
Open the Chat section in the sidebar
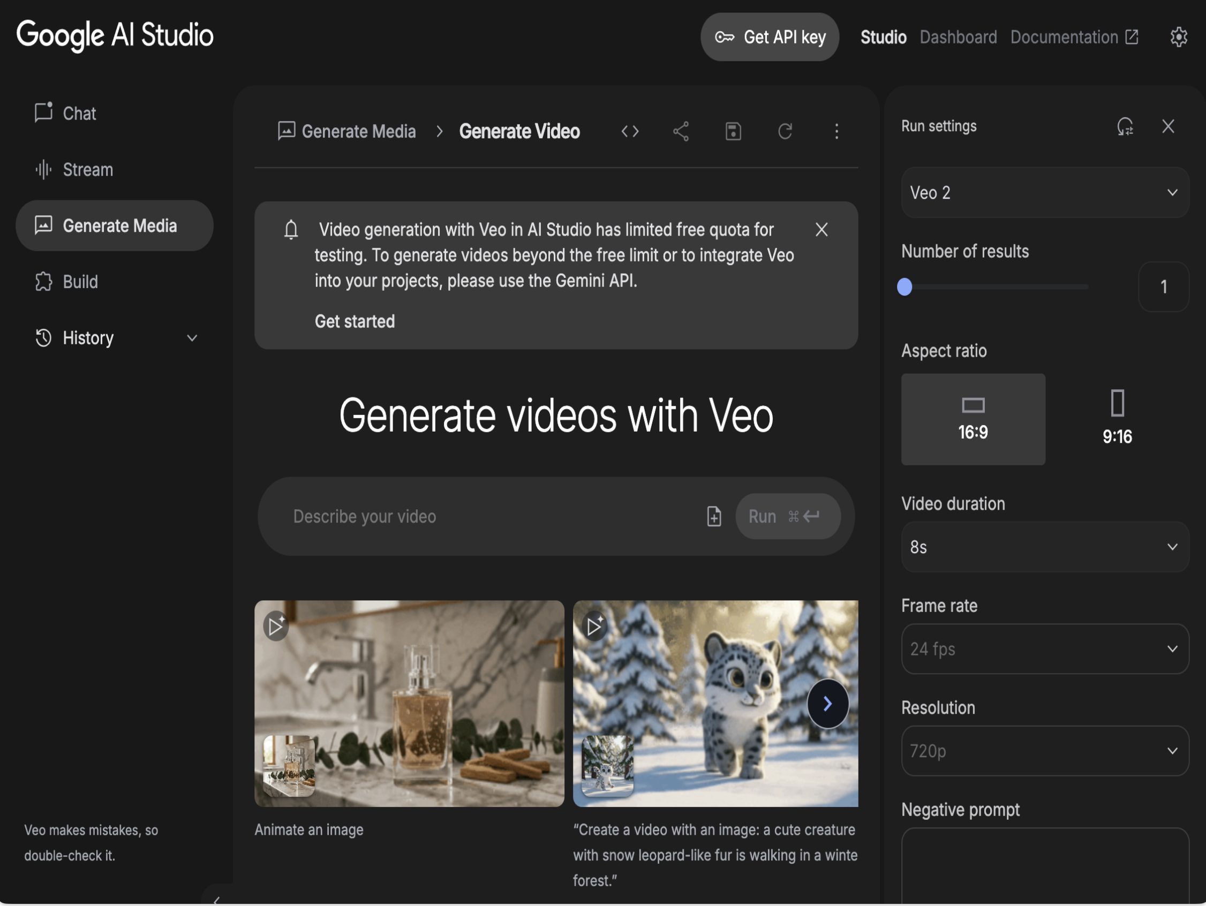[x=115, y=114]
